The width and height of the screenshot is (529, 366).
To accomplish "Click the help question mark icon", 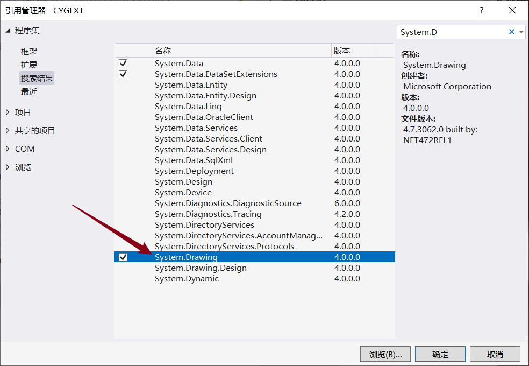I will pyautogui.click(x=482, y=10).
